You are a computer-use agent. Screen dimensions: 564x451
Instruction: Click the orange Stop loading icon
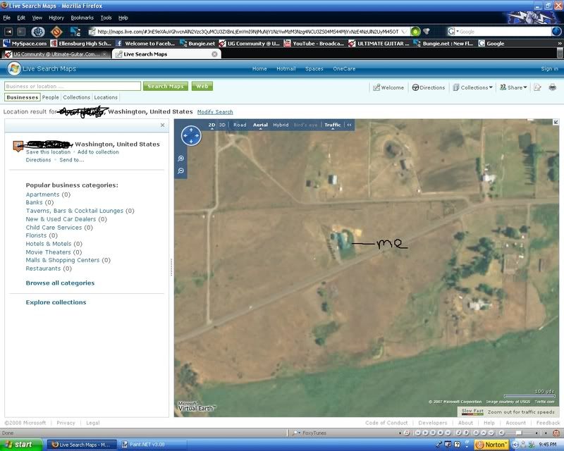coord(56,32)
